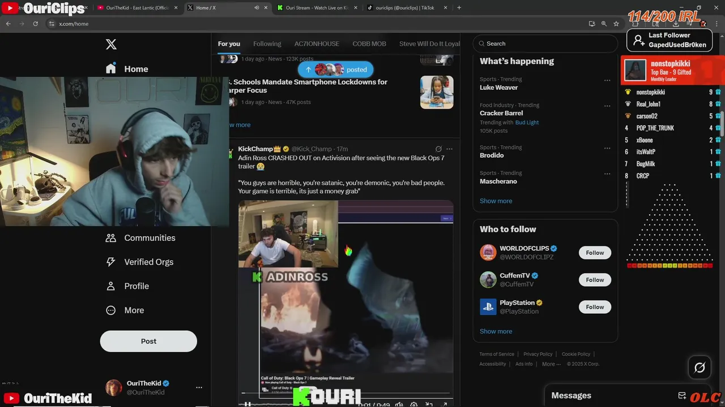The width and height of the screenshot is (725, 407).
Task: Switch to the OuriTheKid East Lantic YouTube tab
Action: (136, 8)
